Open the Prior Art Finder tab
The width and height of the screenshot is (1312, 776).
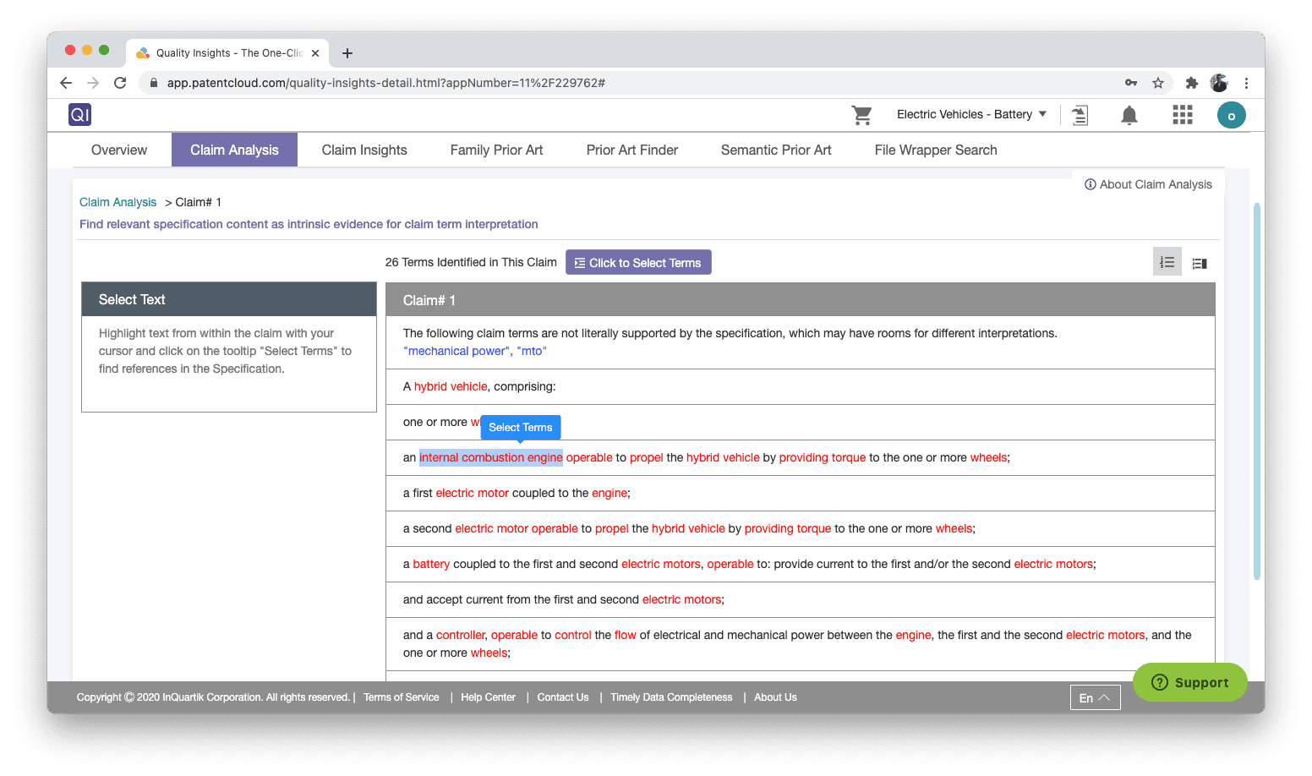point(631,150)
